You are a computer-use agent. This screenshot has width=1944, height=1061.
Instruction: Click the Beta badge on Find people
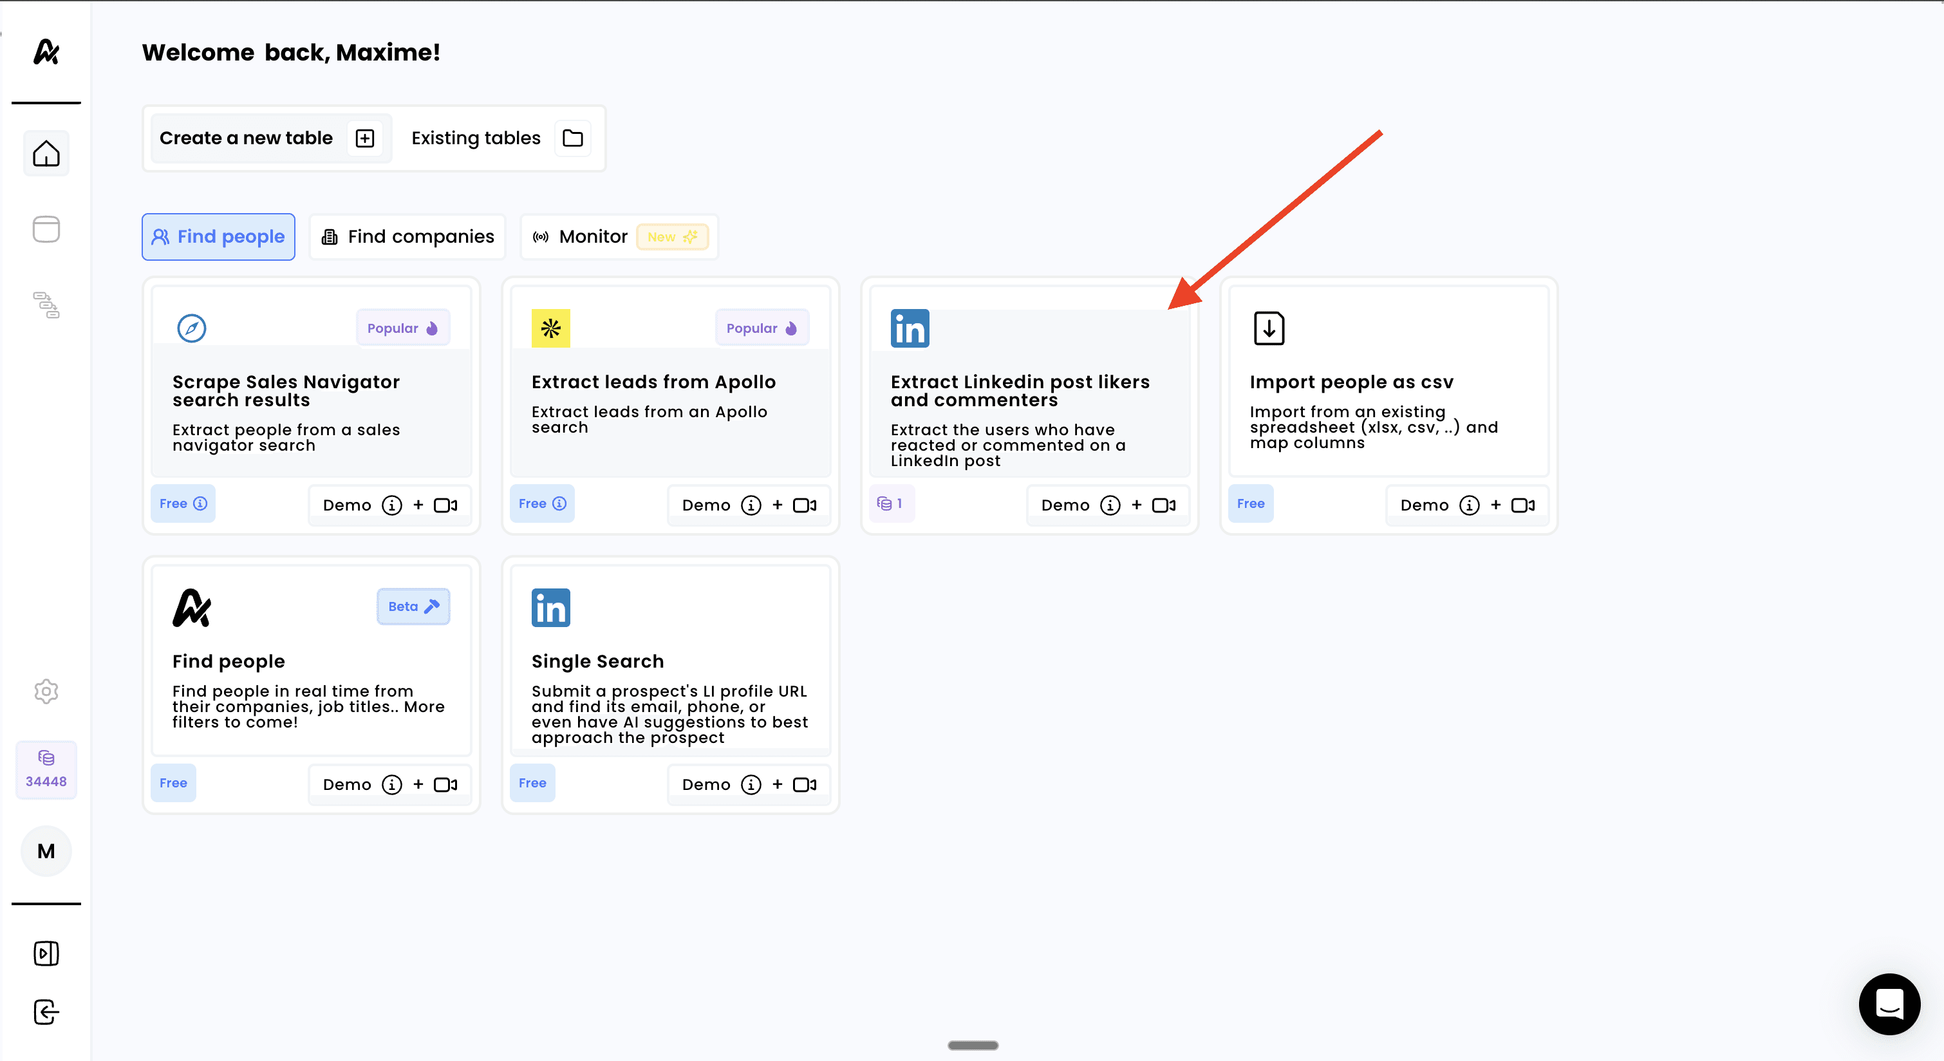413,606
